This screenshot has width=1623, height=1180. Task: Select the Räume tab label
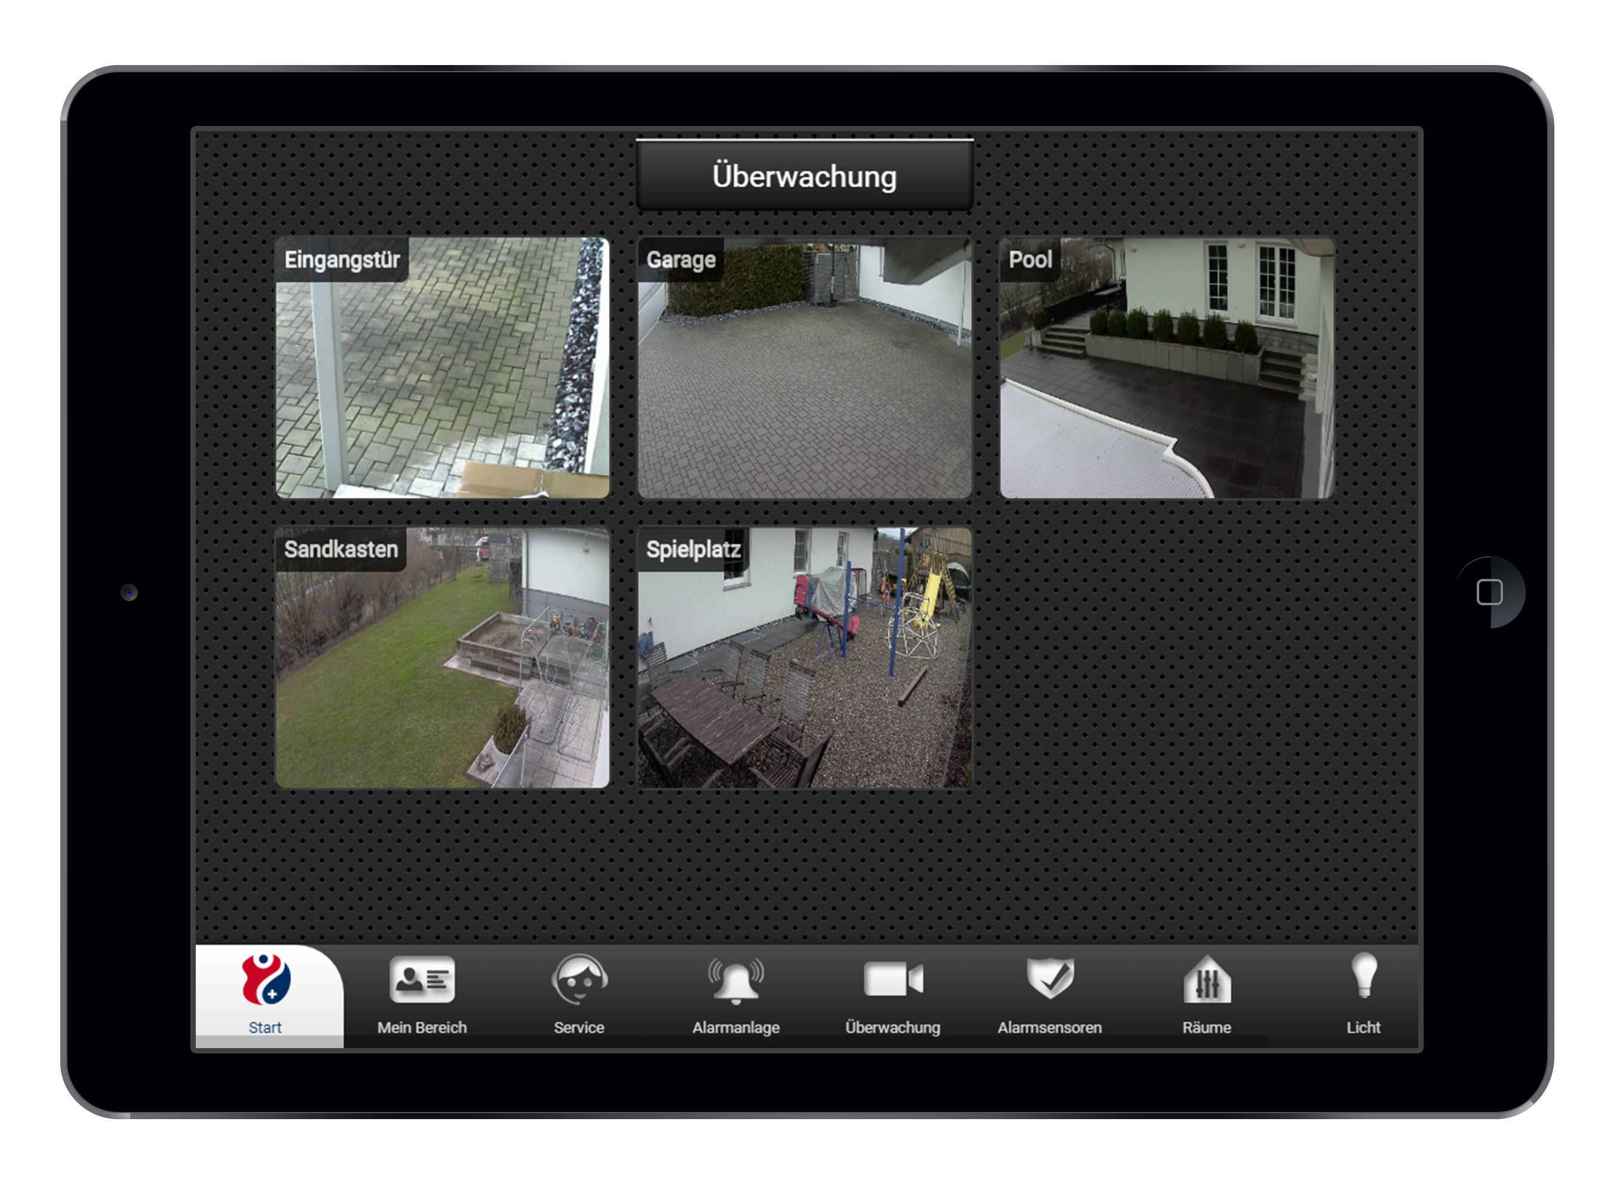click(1207, 1028)
